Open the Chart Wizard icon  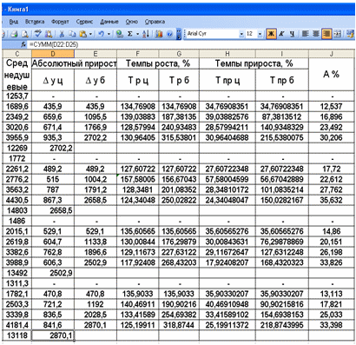(159, 34)
